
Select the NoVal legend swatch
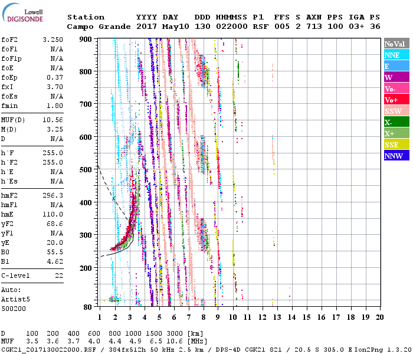click(x=396, y=44)
